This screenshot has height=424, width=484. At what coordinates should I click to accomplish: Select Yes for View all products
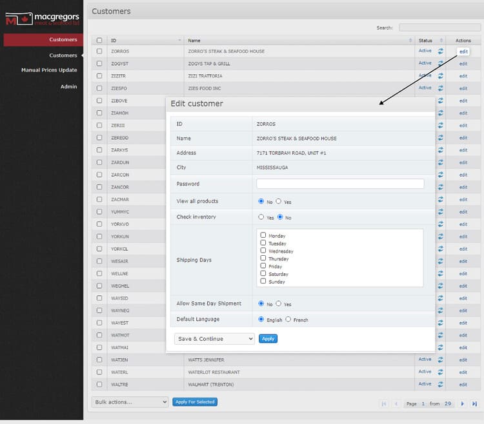278,201
